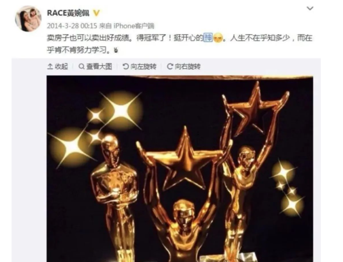343x262 pixels.
Task: Choose 向右旋转 to rotate image right
Action: [x=188, y=66]
